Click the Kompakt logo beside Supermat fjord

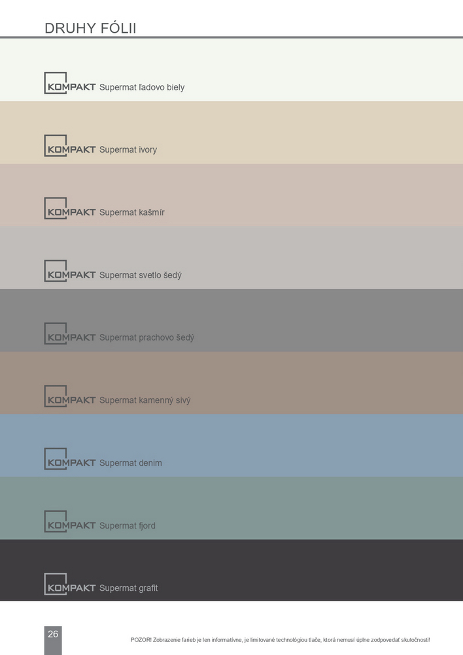click(x=70, y=522)
